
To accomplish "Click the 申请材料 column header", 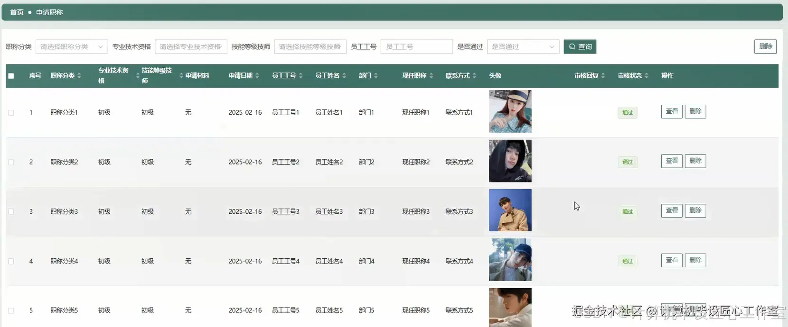I will (x=197, y=76).
